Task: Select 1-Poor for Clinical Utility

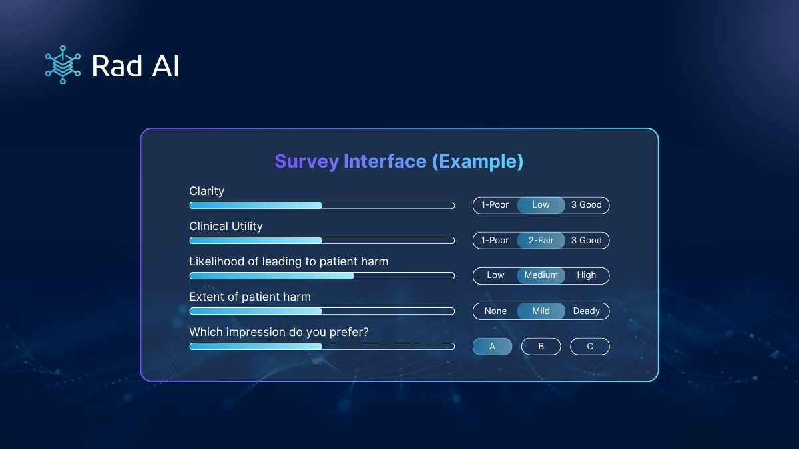Action: tap(495, 240)
